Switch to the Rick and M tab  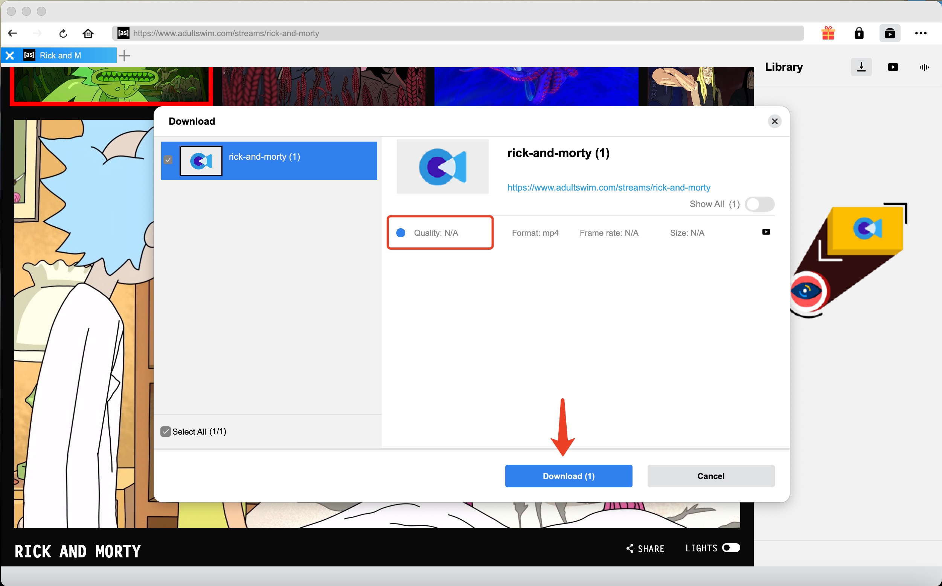point(60,55)
